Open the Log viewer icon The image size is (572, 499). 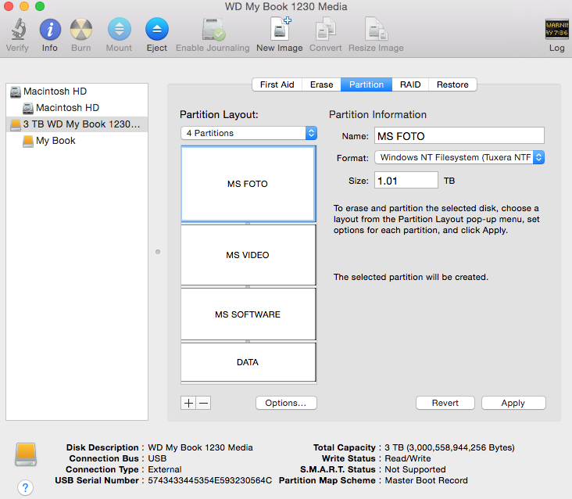click(x=556, y=31)
